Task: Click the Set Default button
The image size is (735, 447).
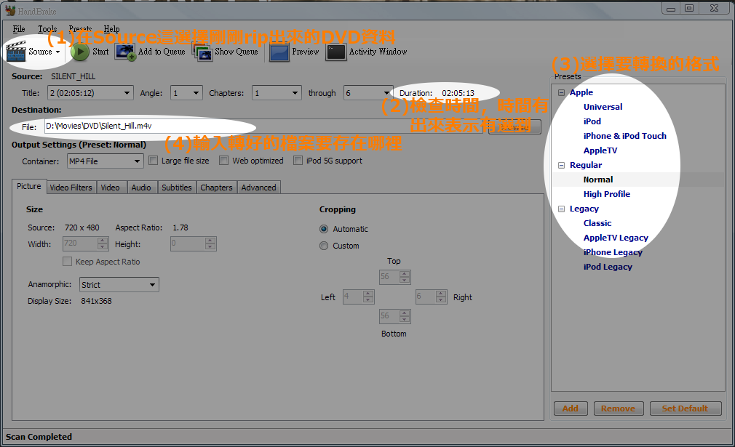Action: click(x=685, y=408)
